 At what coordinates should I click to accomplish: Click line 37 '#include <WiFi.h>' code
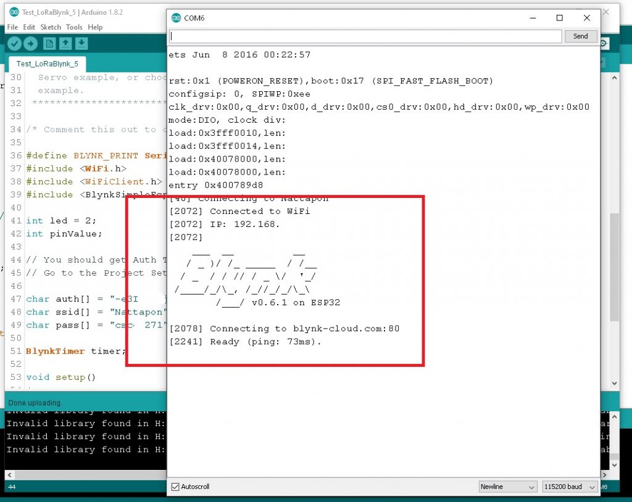tap(77, 168)
